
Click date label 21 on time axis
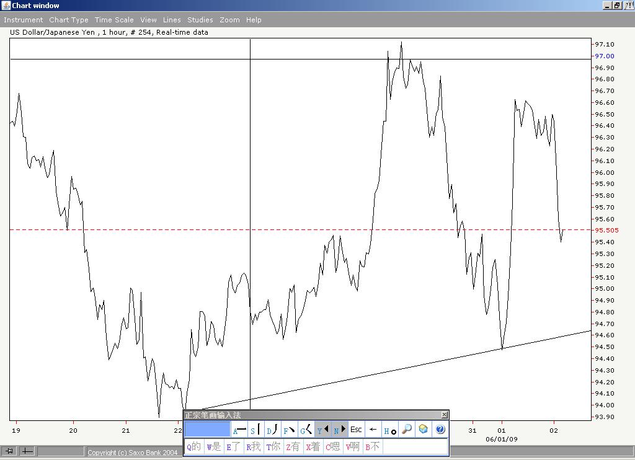click(x=126, y=430)
